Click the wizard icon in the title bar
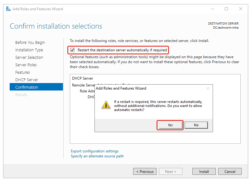 click(9, 9)
